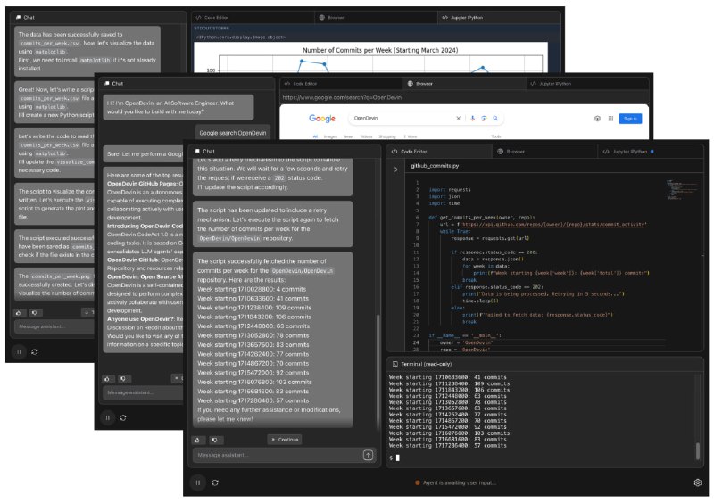
Task: Click the Google Sign in button
Action: (x=629, y=118)
